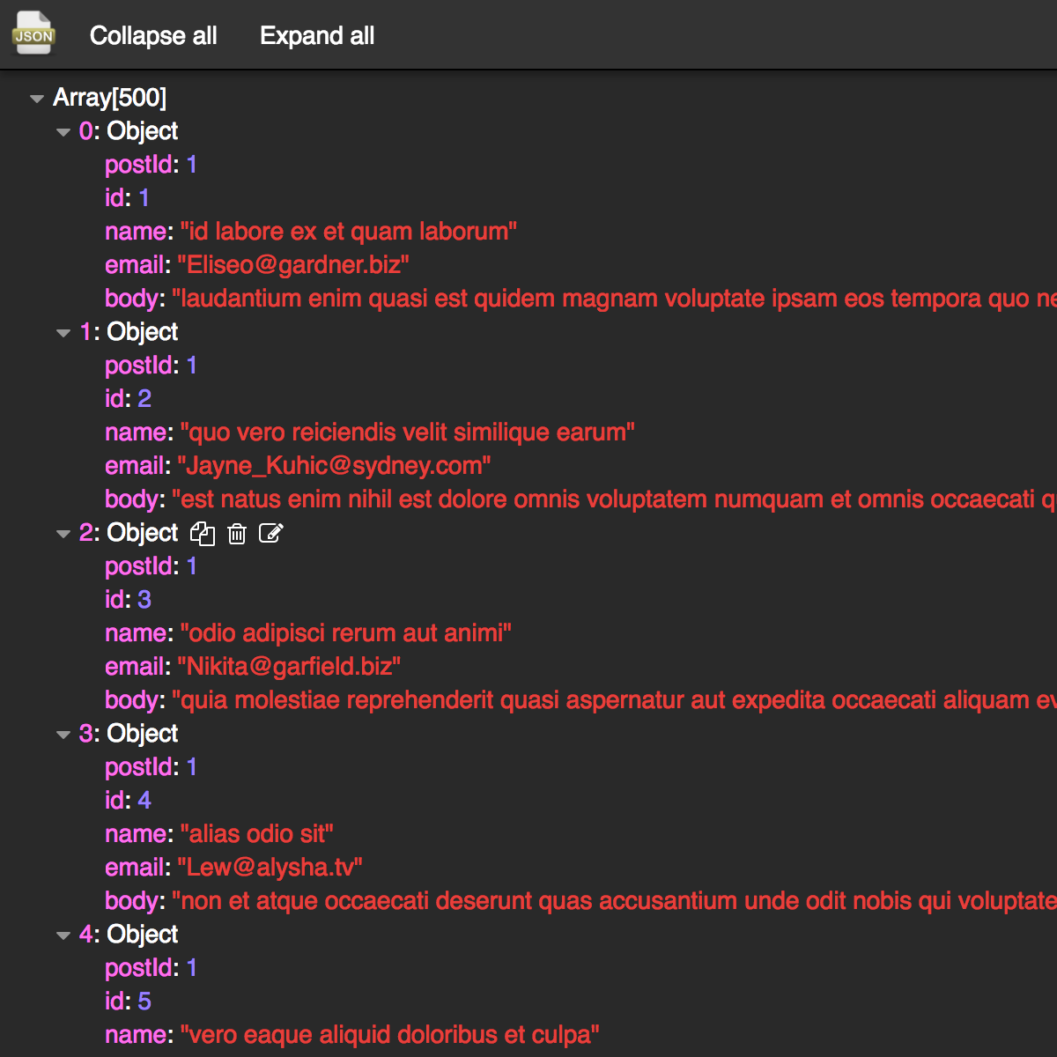Click the id value 5 in object 4

[x=144, y=1002]
